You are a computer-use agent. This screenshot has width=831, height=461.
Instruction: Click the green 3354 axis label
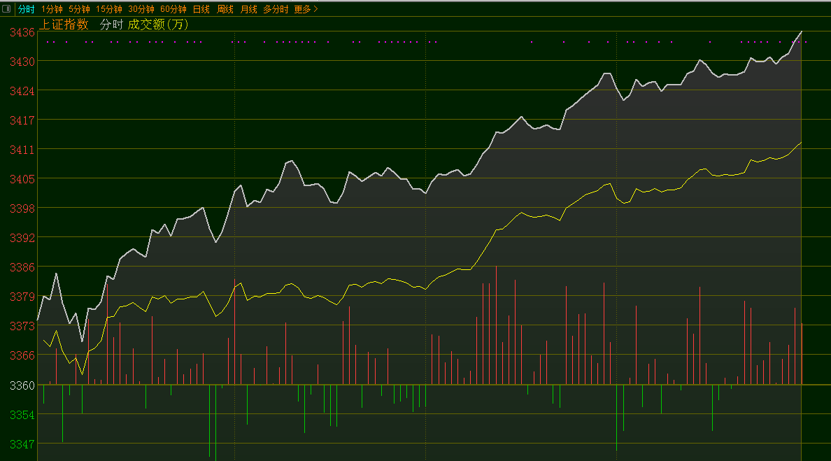22,415
